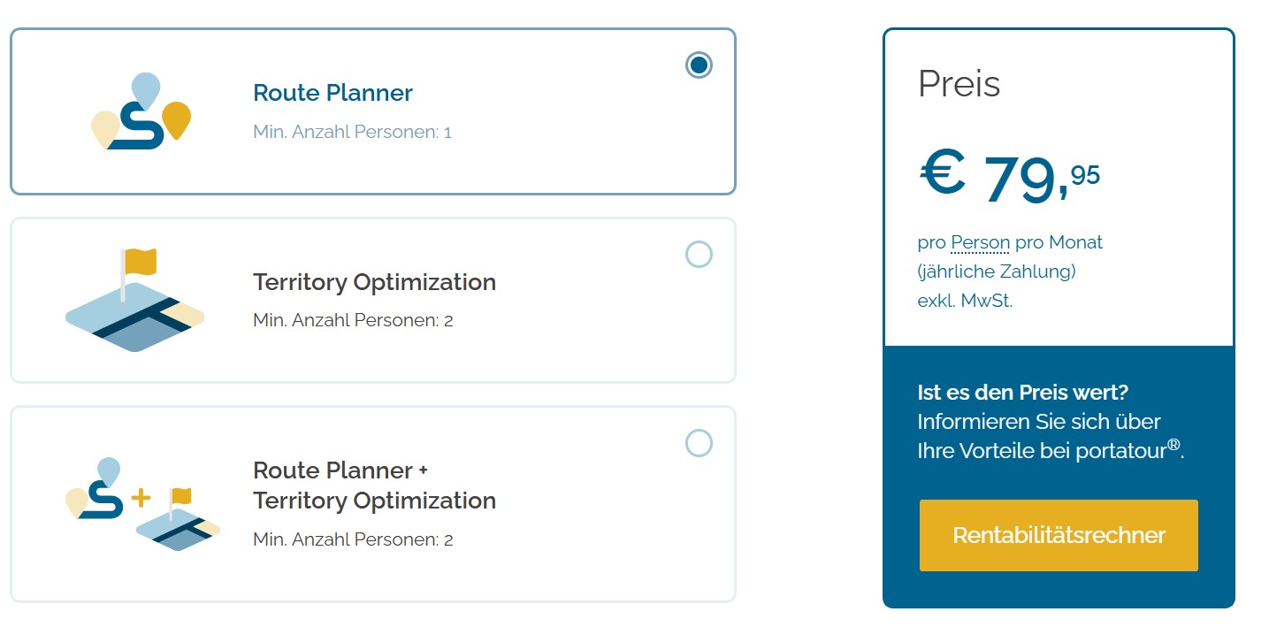Click the 'exkl. MwSt.' note
1269x627 pixels.
[x=965, y=301]
